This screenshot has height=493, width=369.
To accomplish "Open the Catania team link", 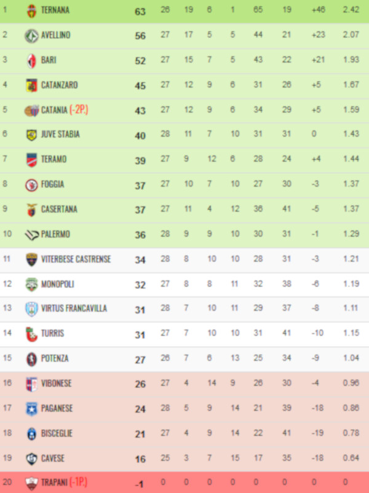I will [x=54, y=110].
